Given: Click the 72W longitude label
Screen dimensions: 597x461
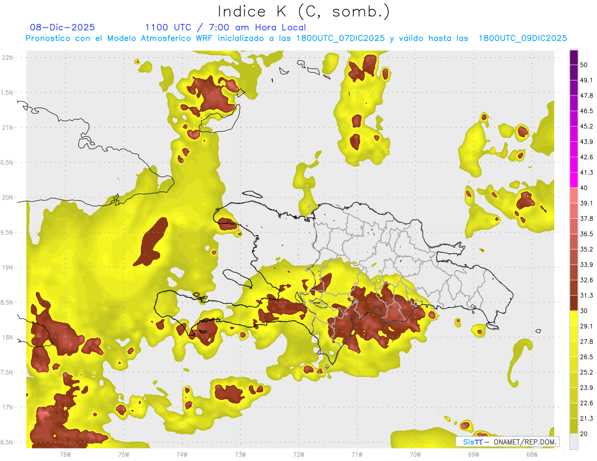Looking at the screenshot, I should click(x=298, y=454).
